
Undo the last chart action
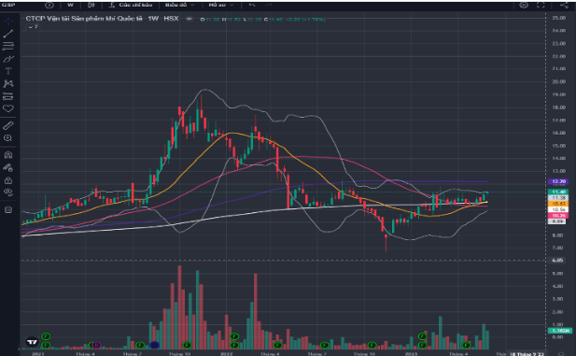pos(252,5)
